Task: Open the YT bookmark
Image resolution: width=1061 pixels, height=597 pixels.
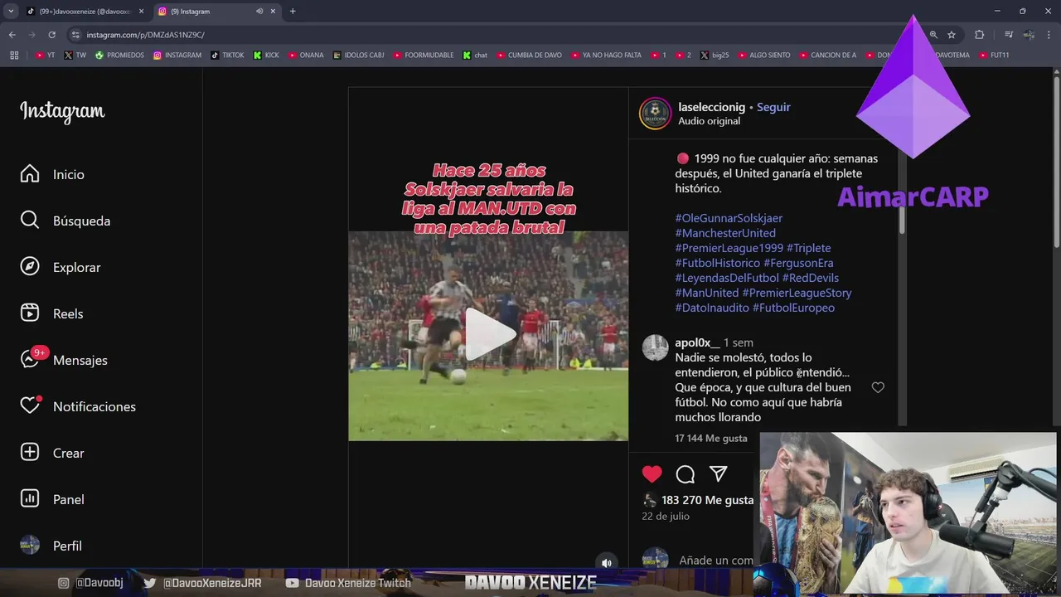Action: (46, 55)
